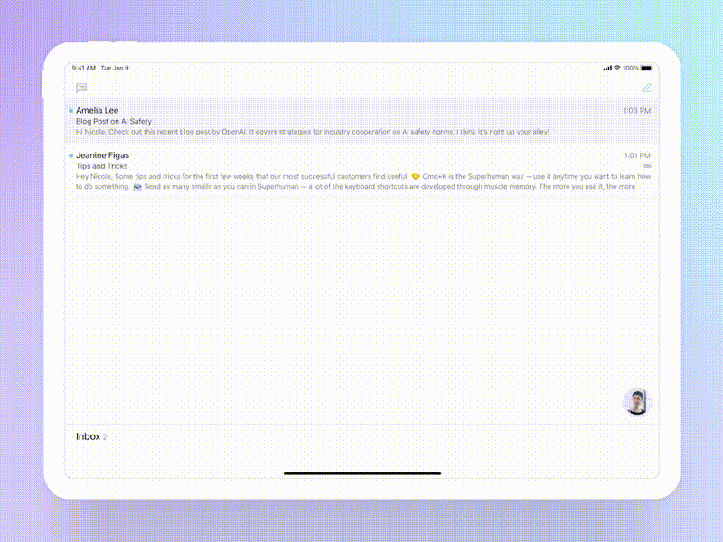Tap the battery icon in status bar

[646, 68]
